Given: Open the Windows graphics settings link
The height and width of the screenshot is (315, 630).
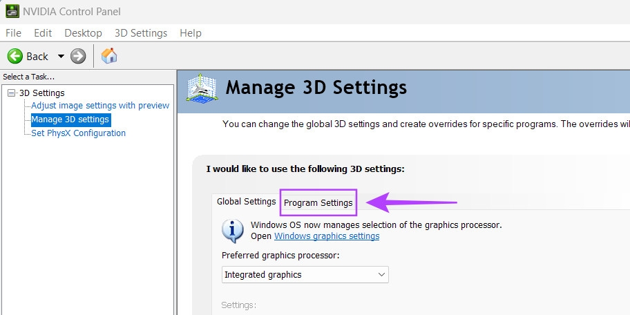Looking at the screenshot, I should click(x=327, y=236).
